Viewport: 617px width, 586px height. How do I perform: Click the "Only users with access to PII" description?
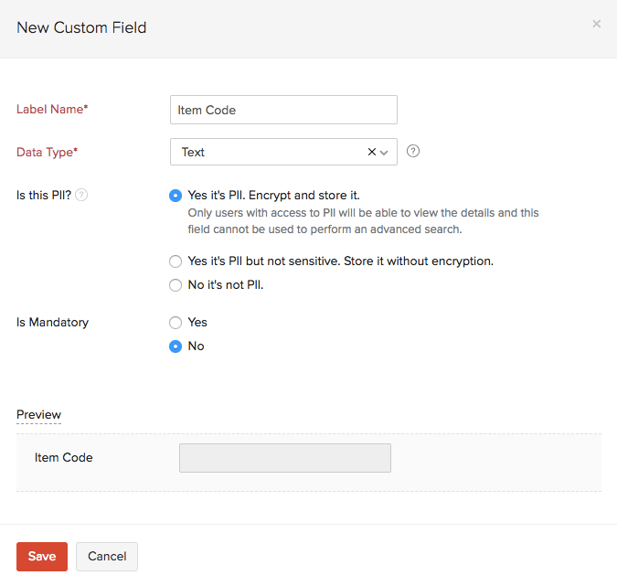(363, 221)
